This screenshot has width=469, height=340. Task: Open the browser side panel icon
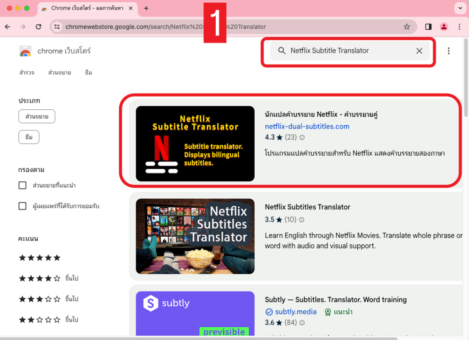[428, 27]
